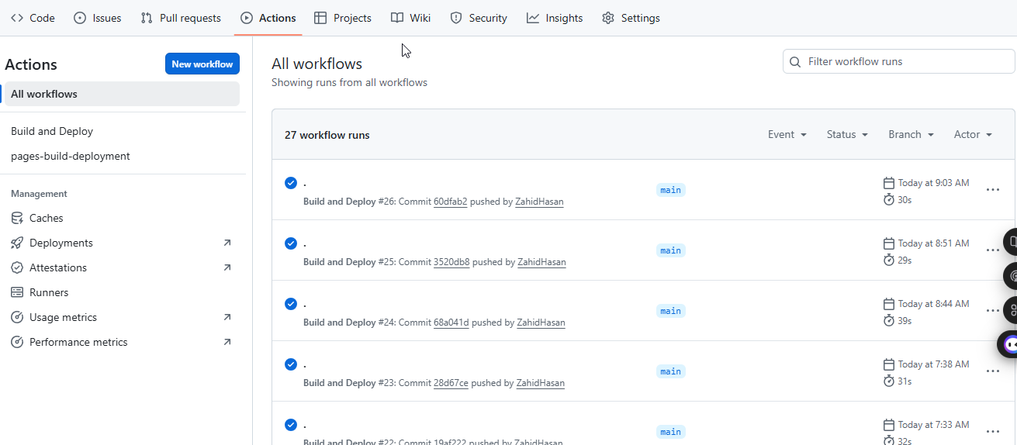1017x445 pixels.
Task: Click success check icon for run #26
Action: click(x=291, y=183)
